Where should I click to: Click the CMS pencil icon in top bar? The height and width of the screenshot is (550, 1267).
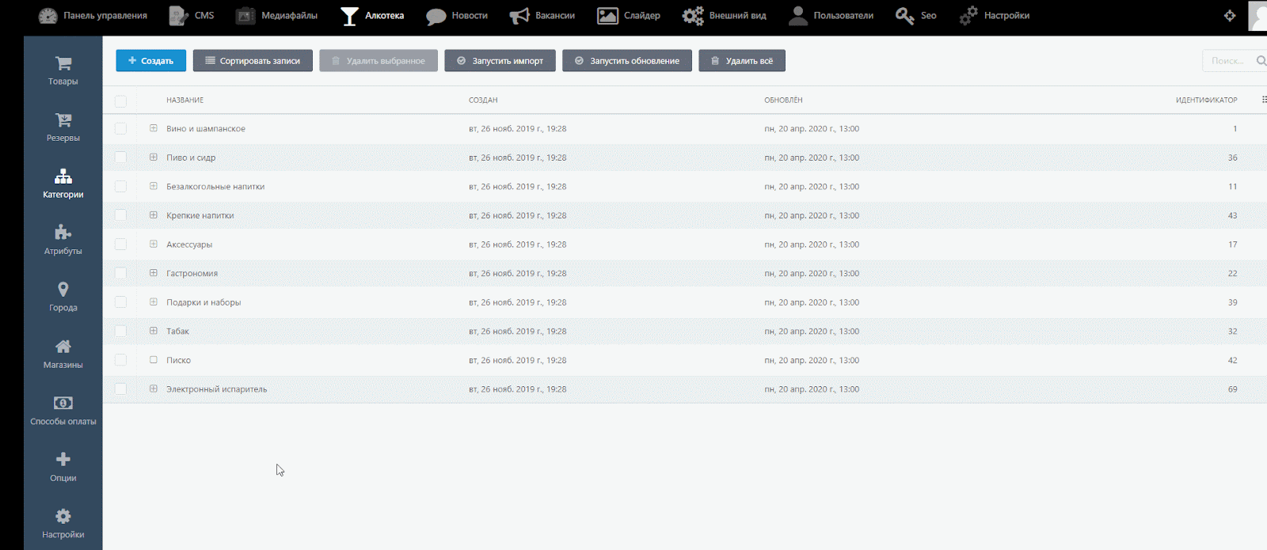point(179,16)
